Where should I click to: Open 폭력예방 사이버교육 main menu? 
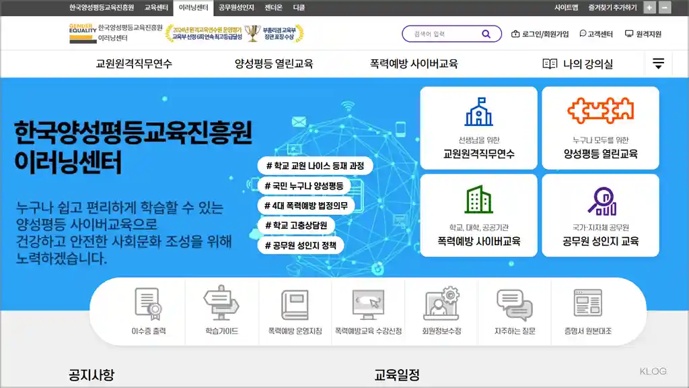[x=414, y=64]
